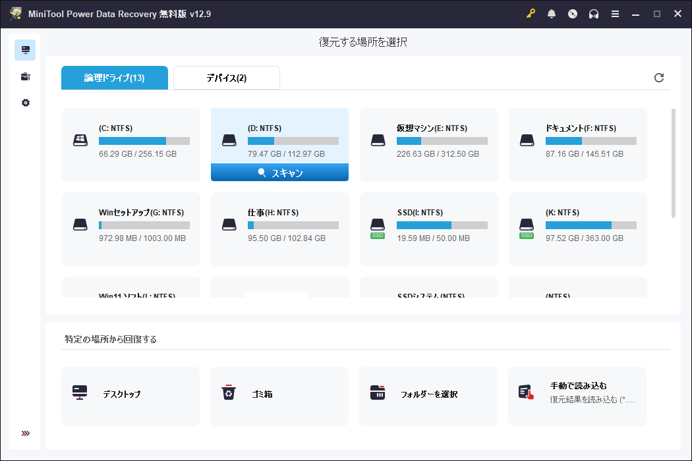
Task: Click the デスクトップ recovery icon
Action: point(80,393)
